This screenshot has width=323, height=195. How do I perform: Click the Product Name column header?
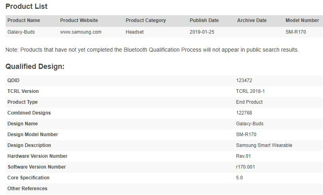tap(24, 20)
